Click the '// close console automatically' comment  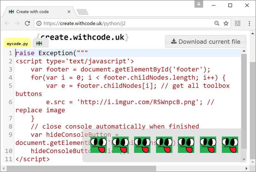115,127
